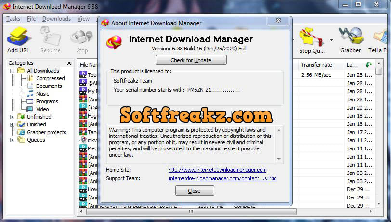The width and height of the screenshot is (391, 222).
Task: Select the Programs category
Action: [x=47, y=101]
